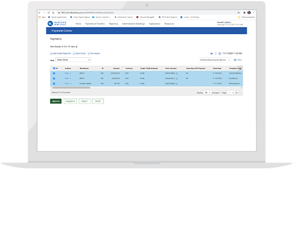The width and height of the screenshot is (294, 229).
Task: Open the Applications menu
Action: click(154, 24)
